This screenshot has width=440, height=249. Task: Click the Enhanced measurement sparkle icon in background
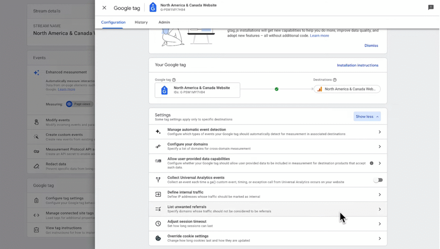[37, 73]
